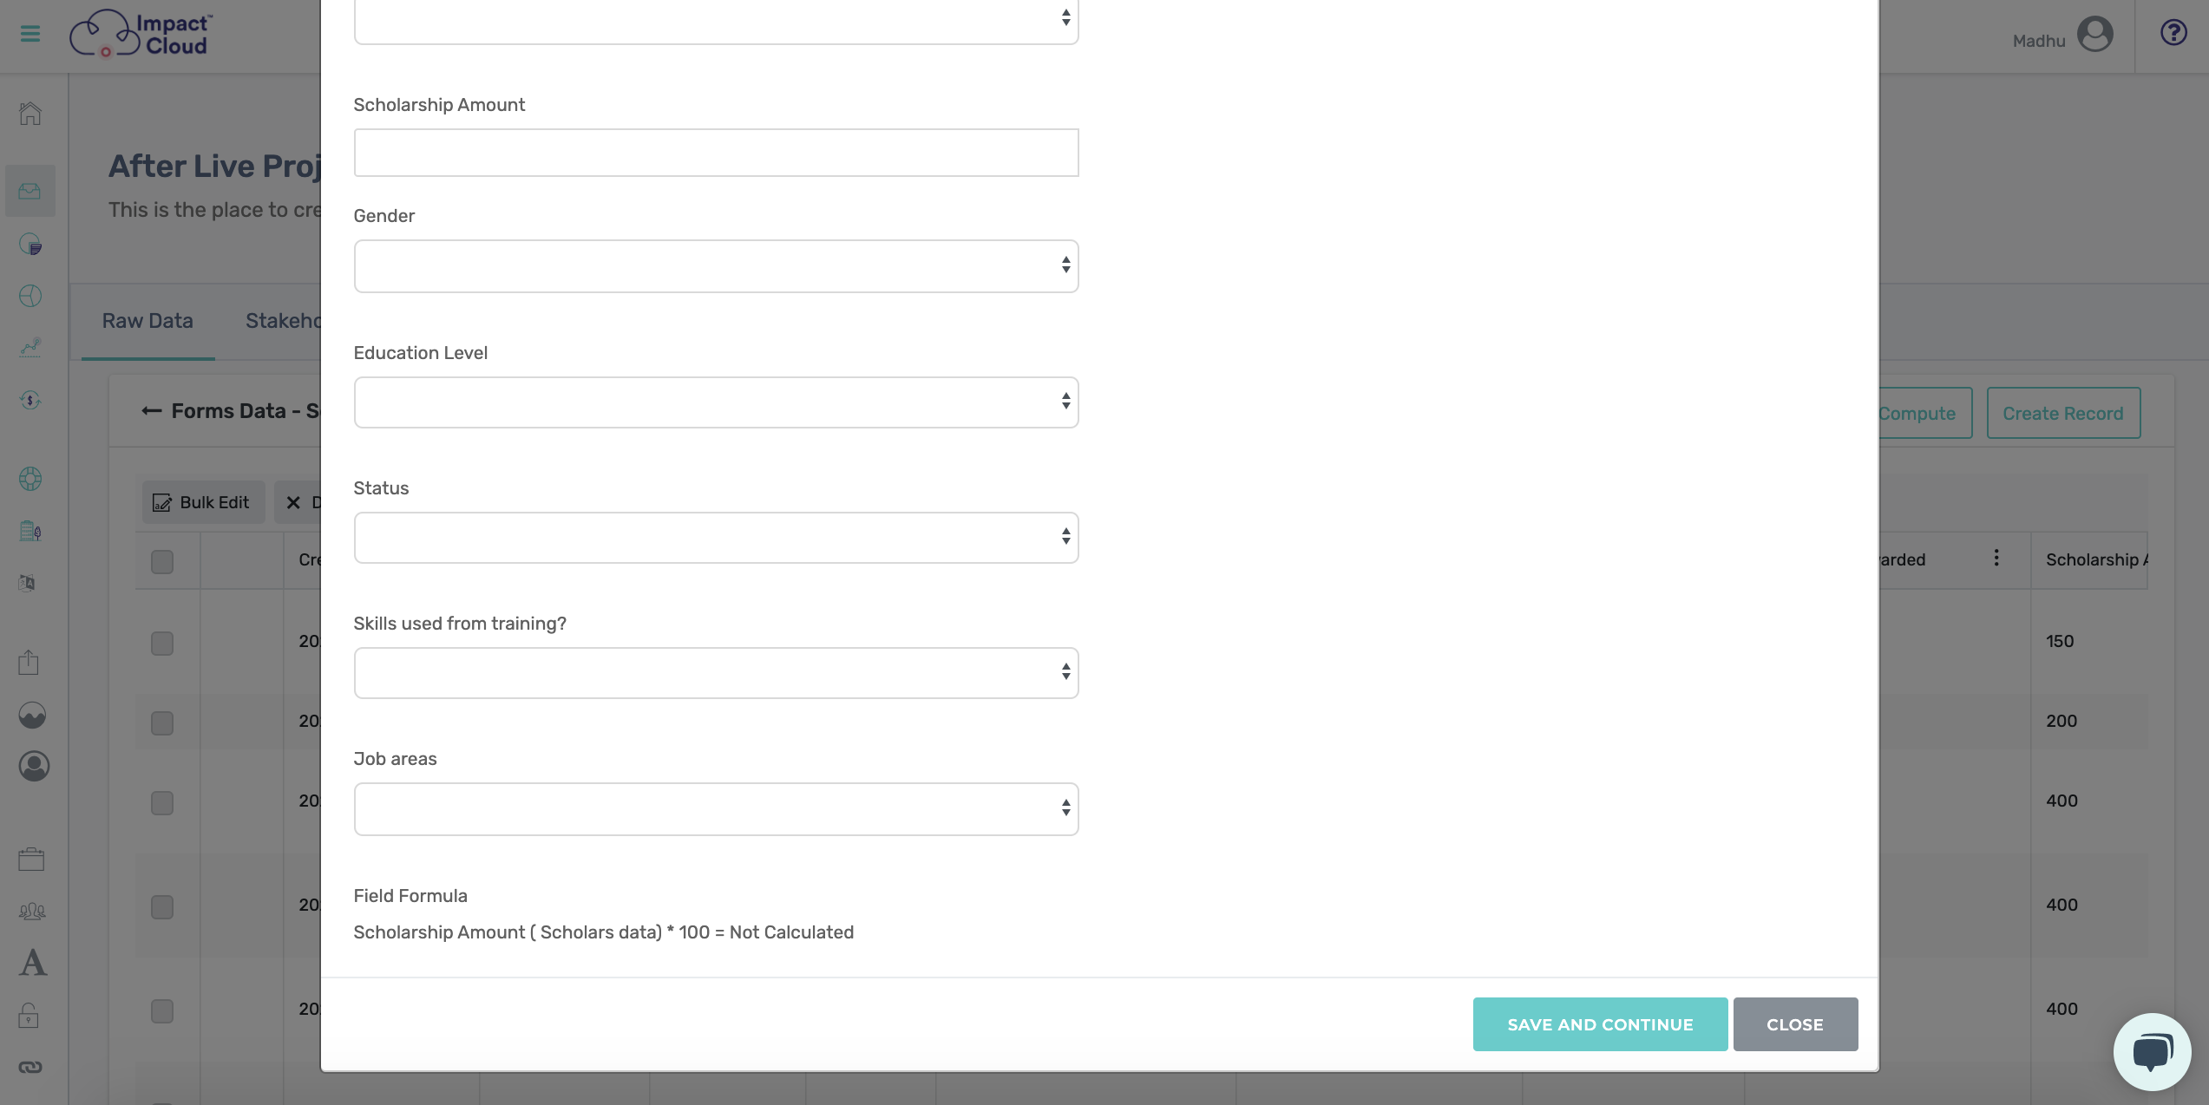
Task: Click the Bulk Edit button
Action: tap(203, 503)
